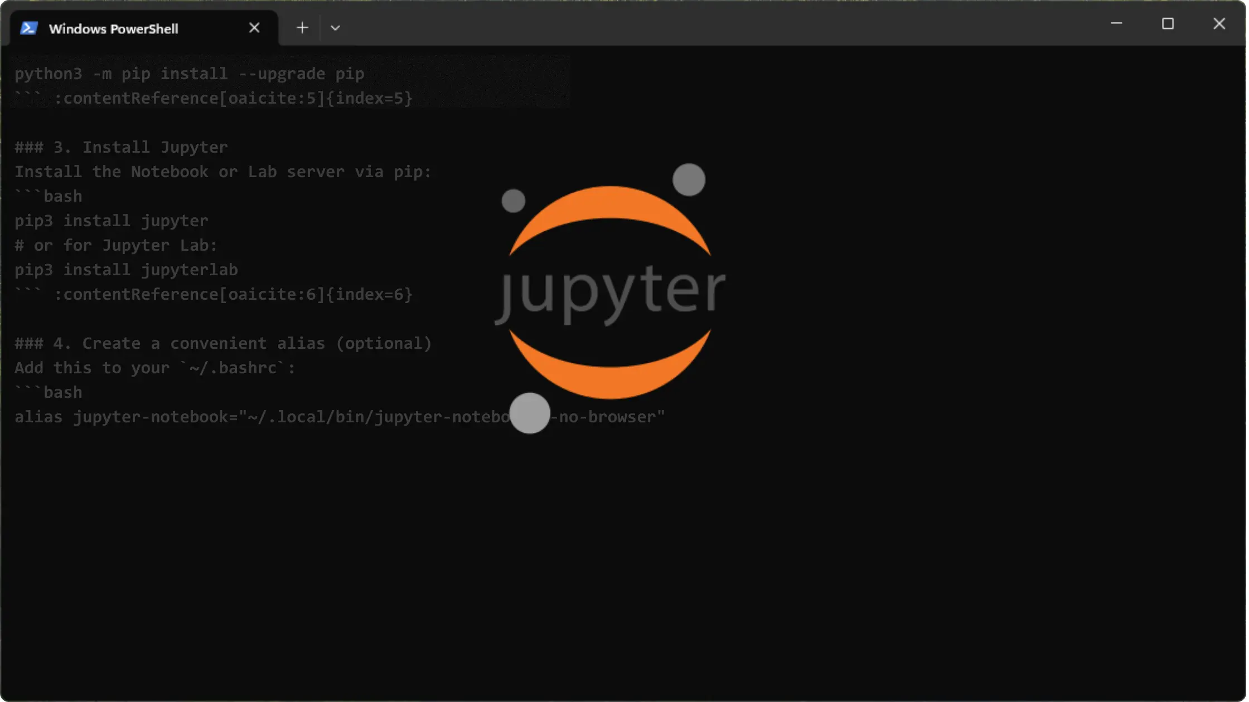Click the '### 4. Create a convenient alias' heading
1249x702 pixels.
click(223, 343)
